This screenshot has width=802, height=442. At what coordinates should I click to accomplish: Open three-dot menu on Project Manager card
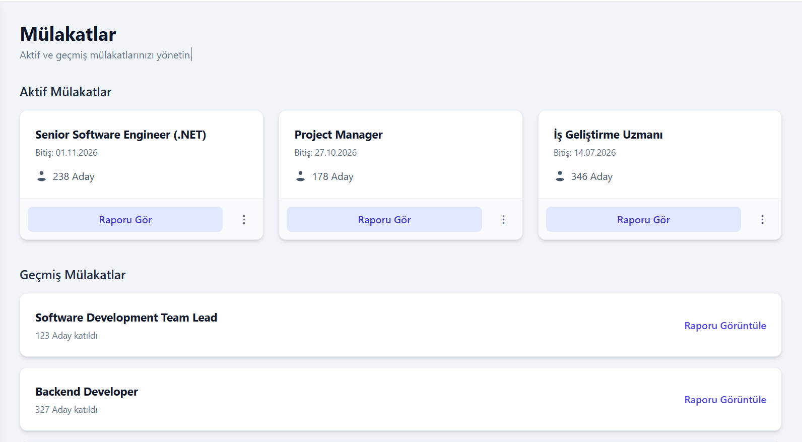[x=503, y=220]
